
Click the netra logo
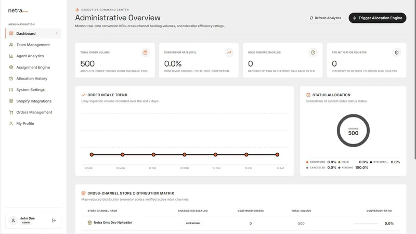click(18, 10)
